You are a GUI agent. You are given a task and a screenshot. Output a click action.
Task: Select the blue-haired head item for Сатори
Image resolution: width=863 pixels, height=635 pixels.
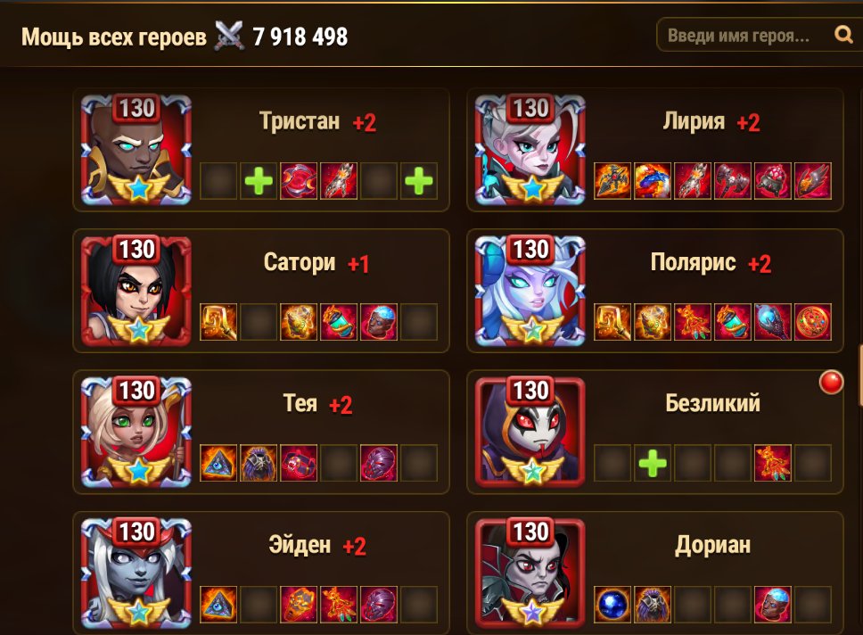[x=379, y=322]
